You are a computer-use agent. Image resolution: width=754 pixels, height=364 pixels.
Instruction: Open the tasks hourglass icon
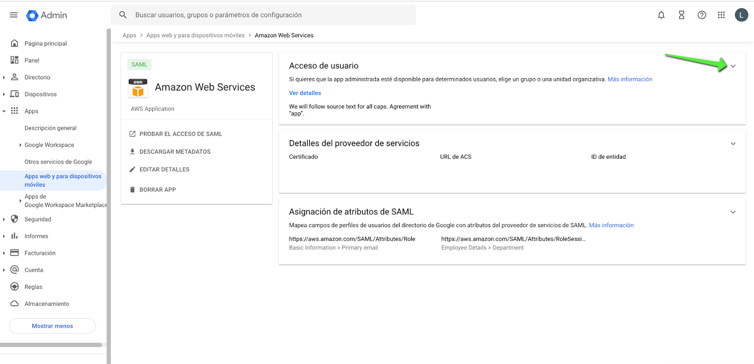[x=681, y=15]
